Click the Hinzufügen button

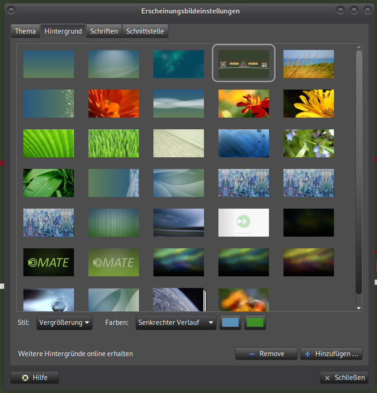331,354
